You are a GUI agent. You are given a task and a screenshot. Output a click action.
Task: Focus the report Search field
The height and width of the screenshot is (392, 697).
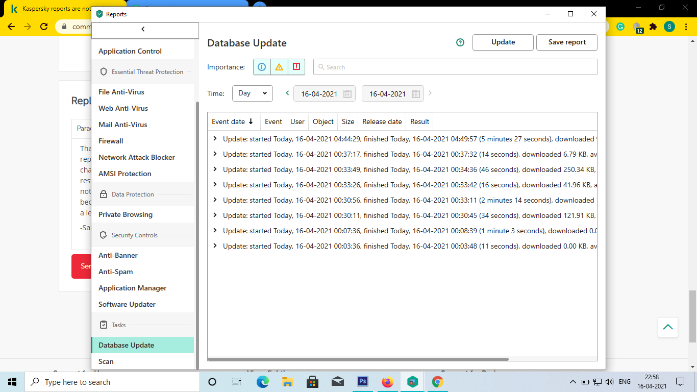[455, 67]
